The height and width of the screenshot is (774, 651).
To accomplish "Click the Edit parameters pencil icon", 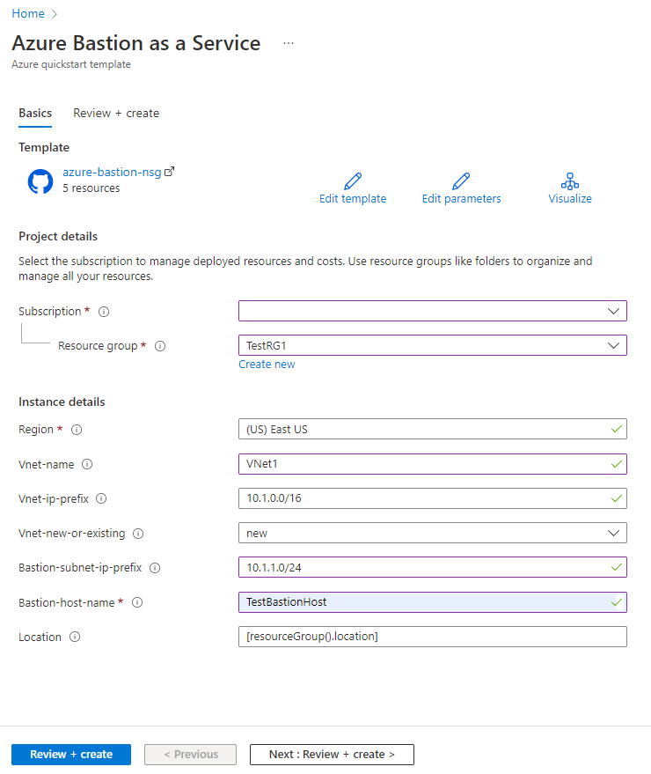I will pyautogui.click(x=461, y=181).
